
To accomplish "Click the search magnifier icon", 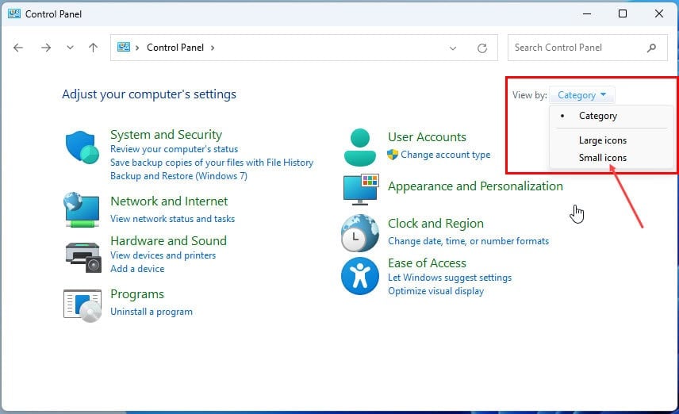I will click(651, 48).
